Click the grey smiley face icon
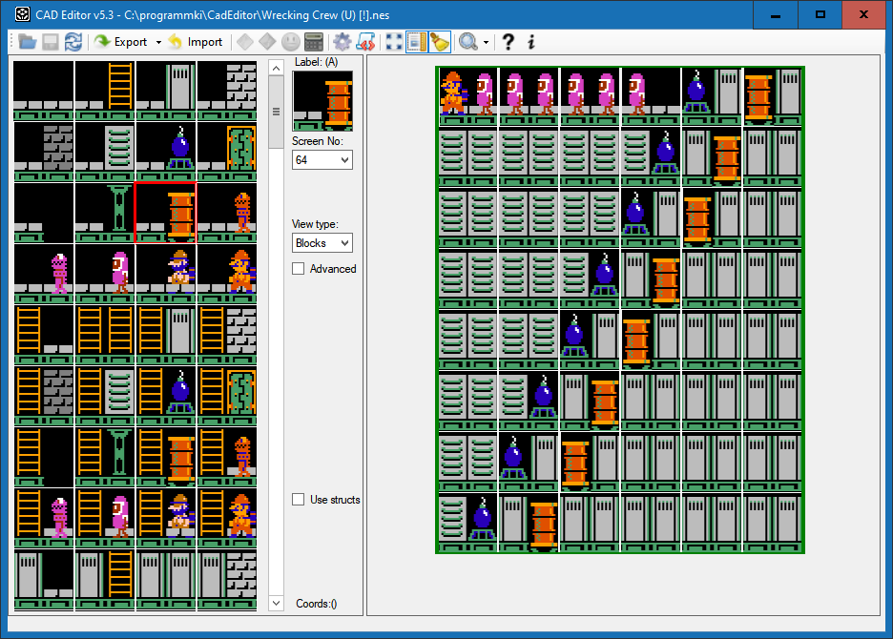The height and width of the screenshot is (639, 893). (x=290, y=42)
